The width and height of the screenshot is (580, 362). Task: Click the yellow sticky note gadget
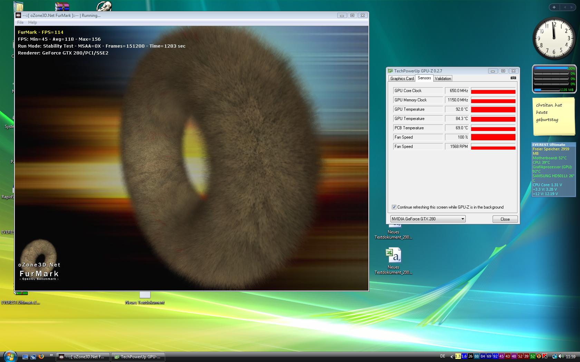554,116
